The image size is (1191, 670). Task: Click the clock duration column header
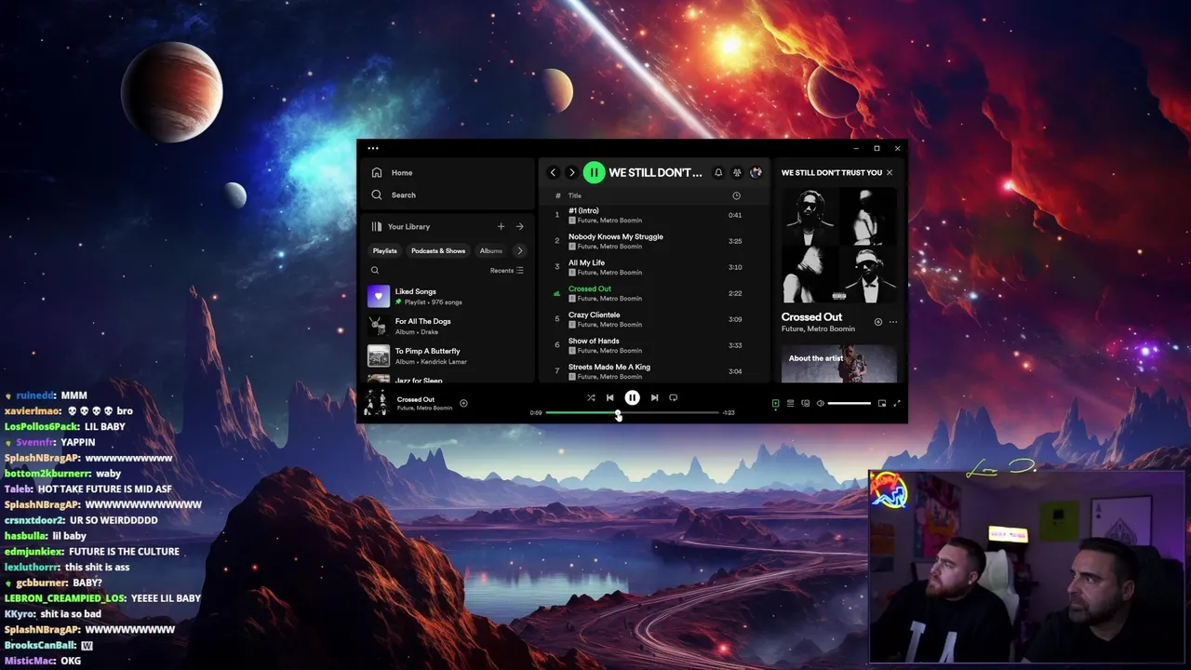[x=736, y=195]
